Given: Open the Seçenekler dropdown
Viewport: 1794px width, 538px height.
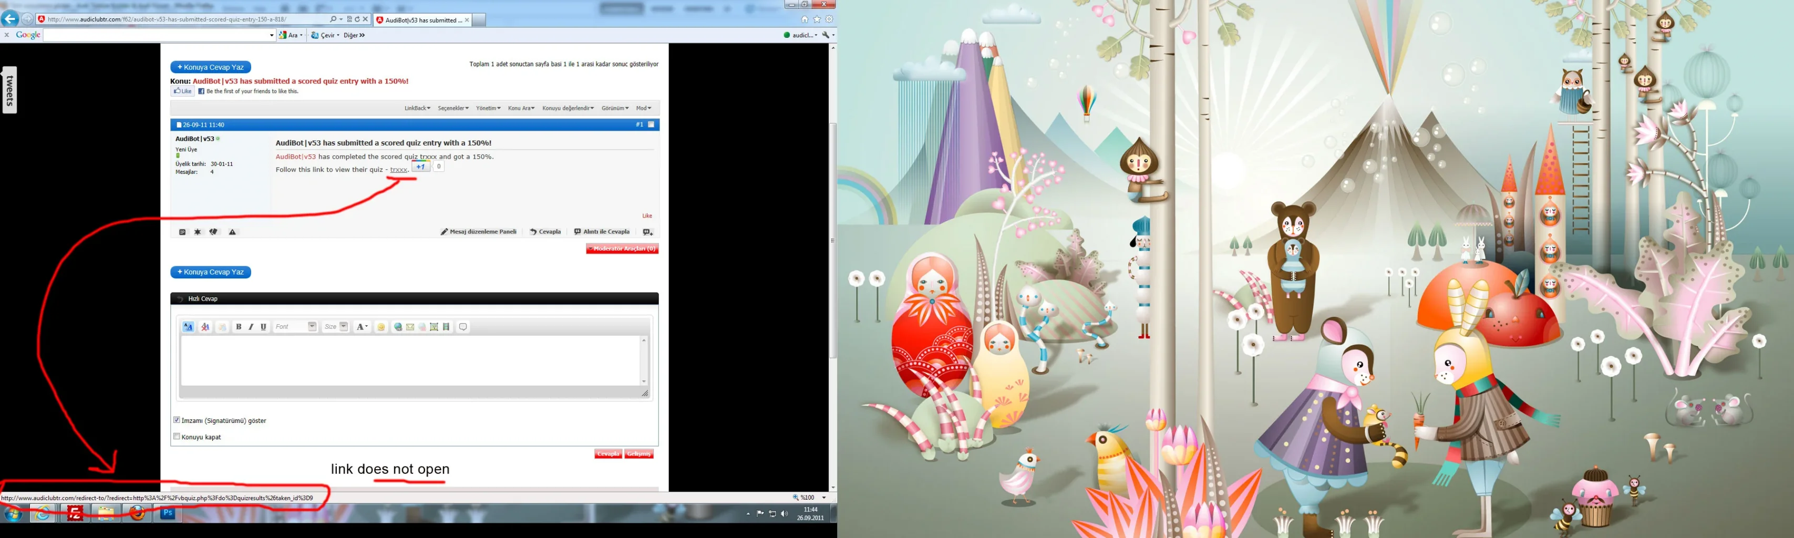Looking at the screenshot, I should 453,108.
